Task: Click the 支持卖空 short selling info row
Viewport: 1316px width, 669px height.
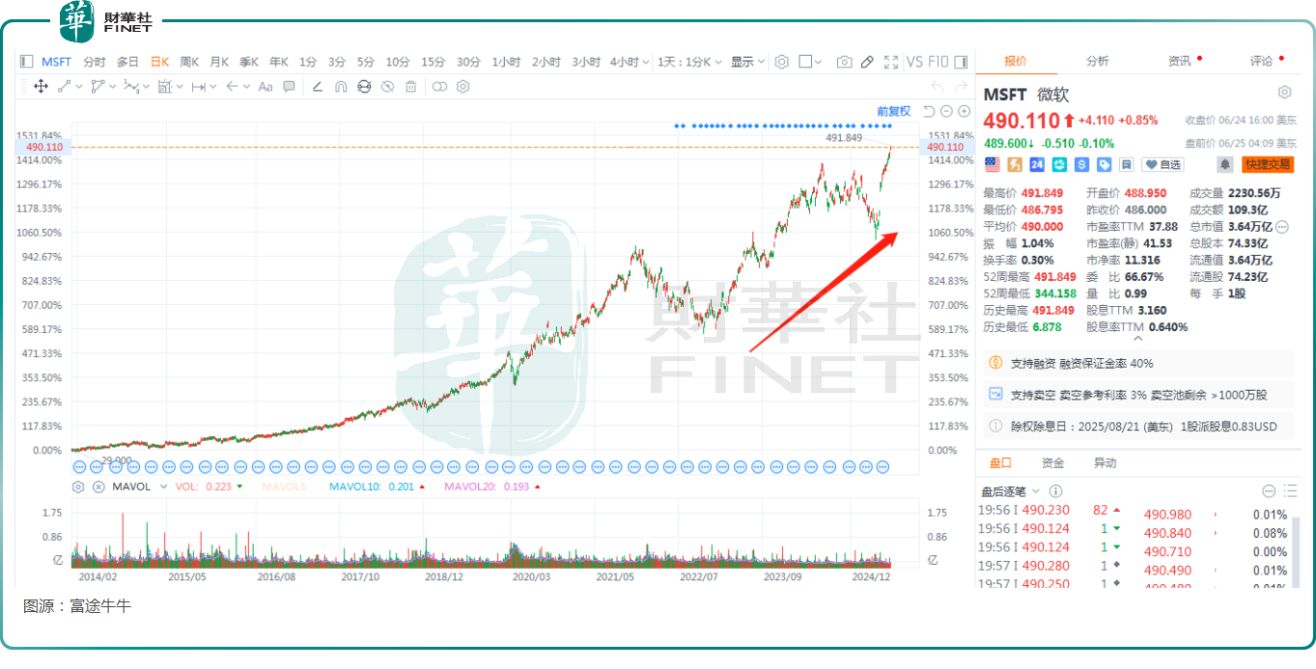Action: [1138, 395]
